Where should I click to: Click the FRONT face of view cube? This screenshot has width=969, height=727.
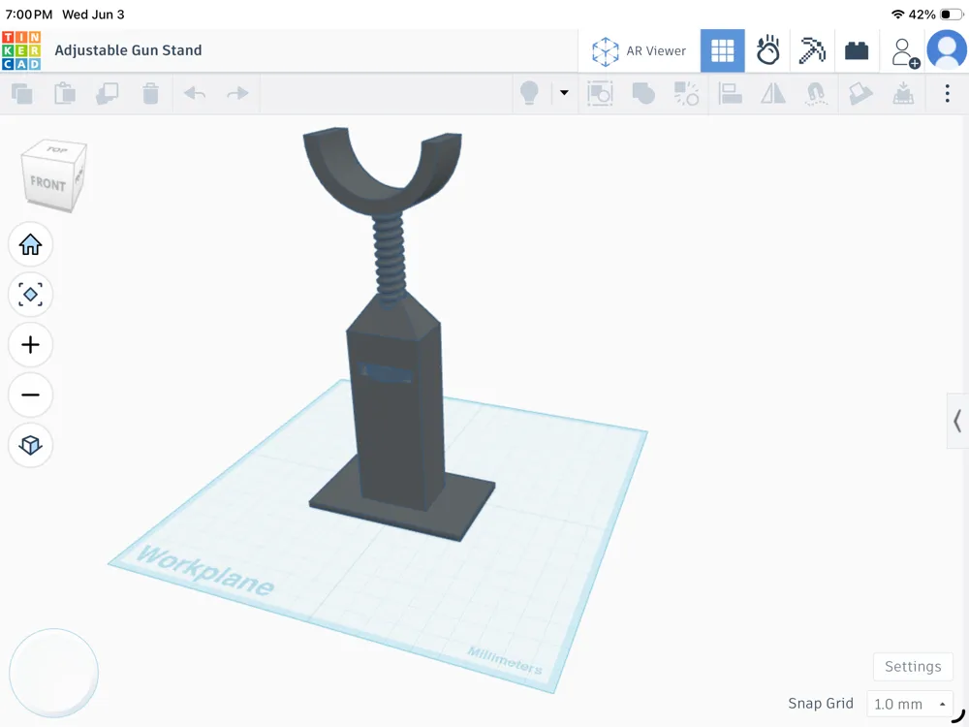tap(47, 183)
